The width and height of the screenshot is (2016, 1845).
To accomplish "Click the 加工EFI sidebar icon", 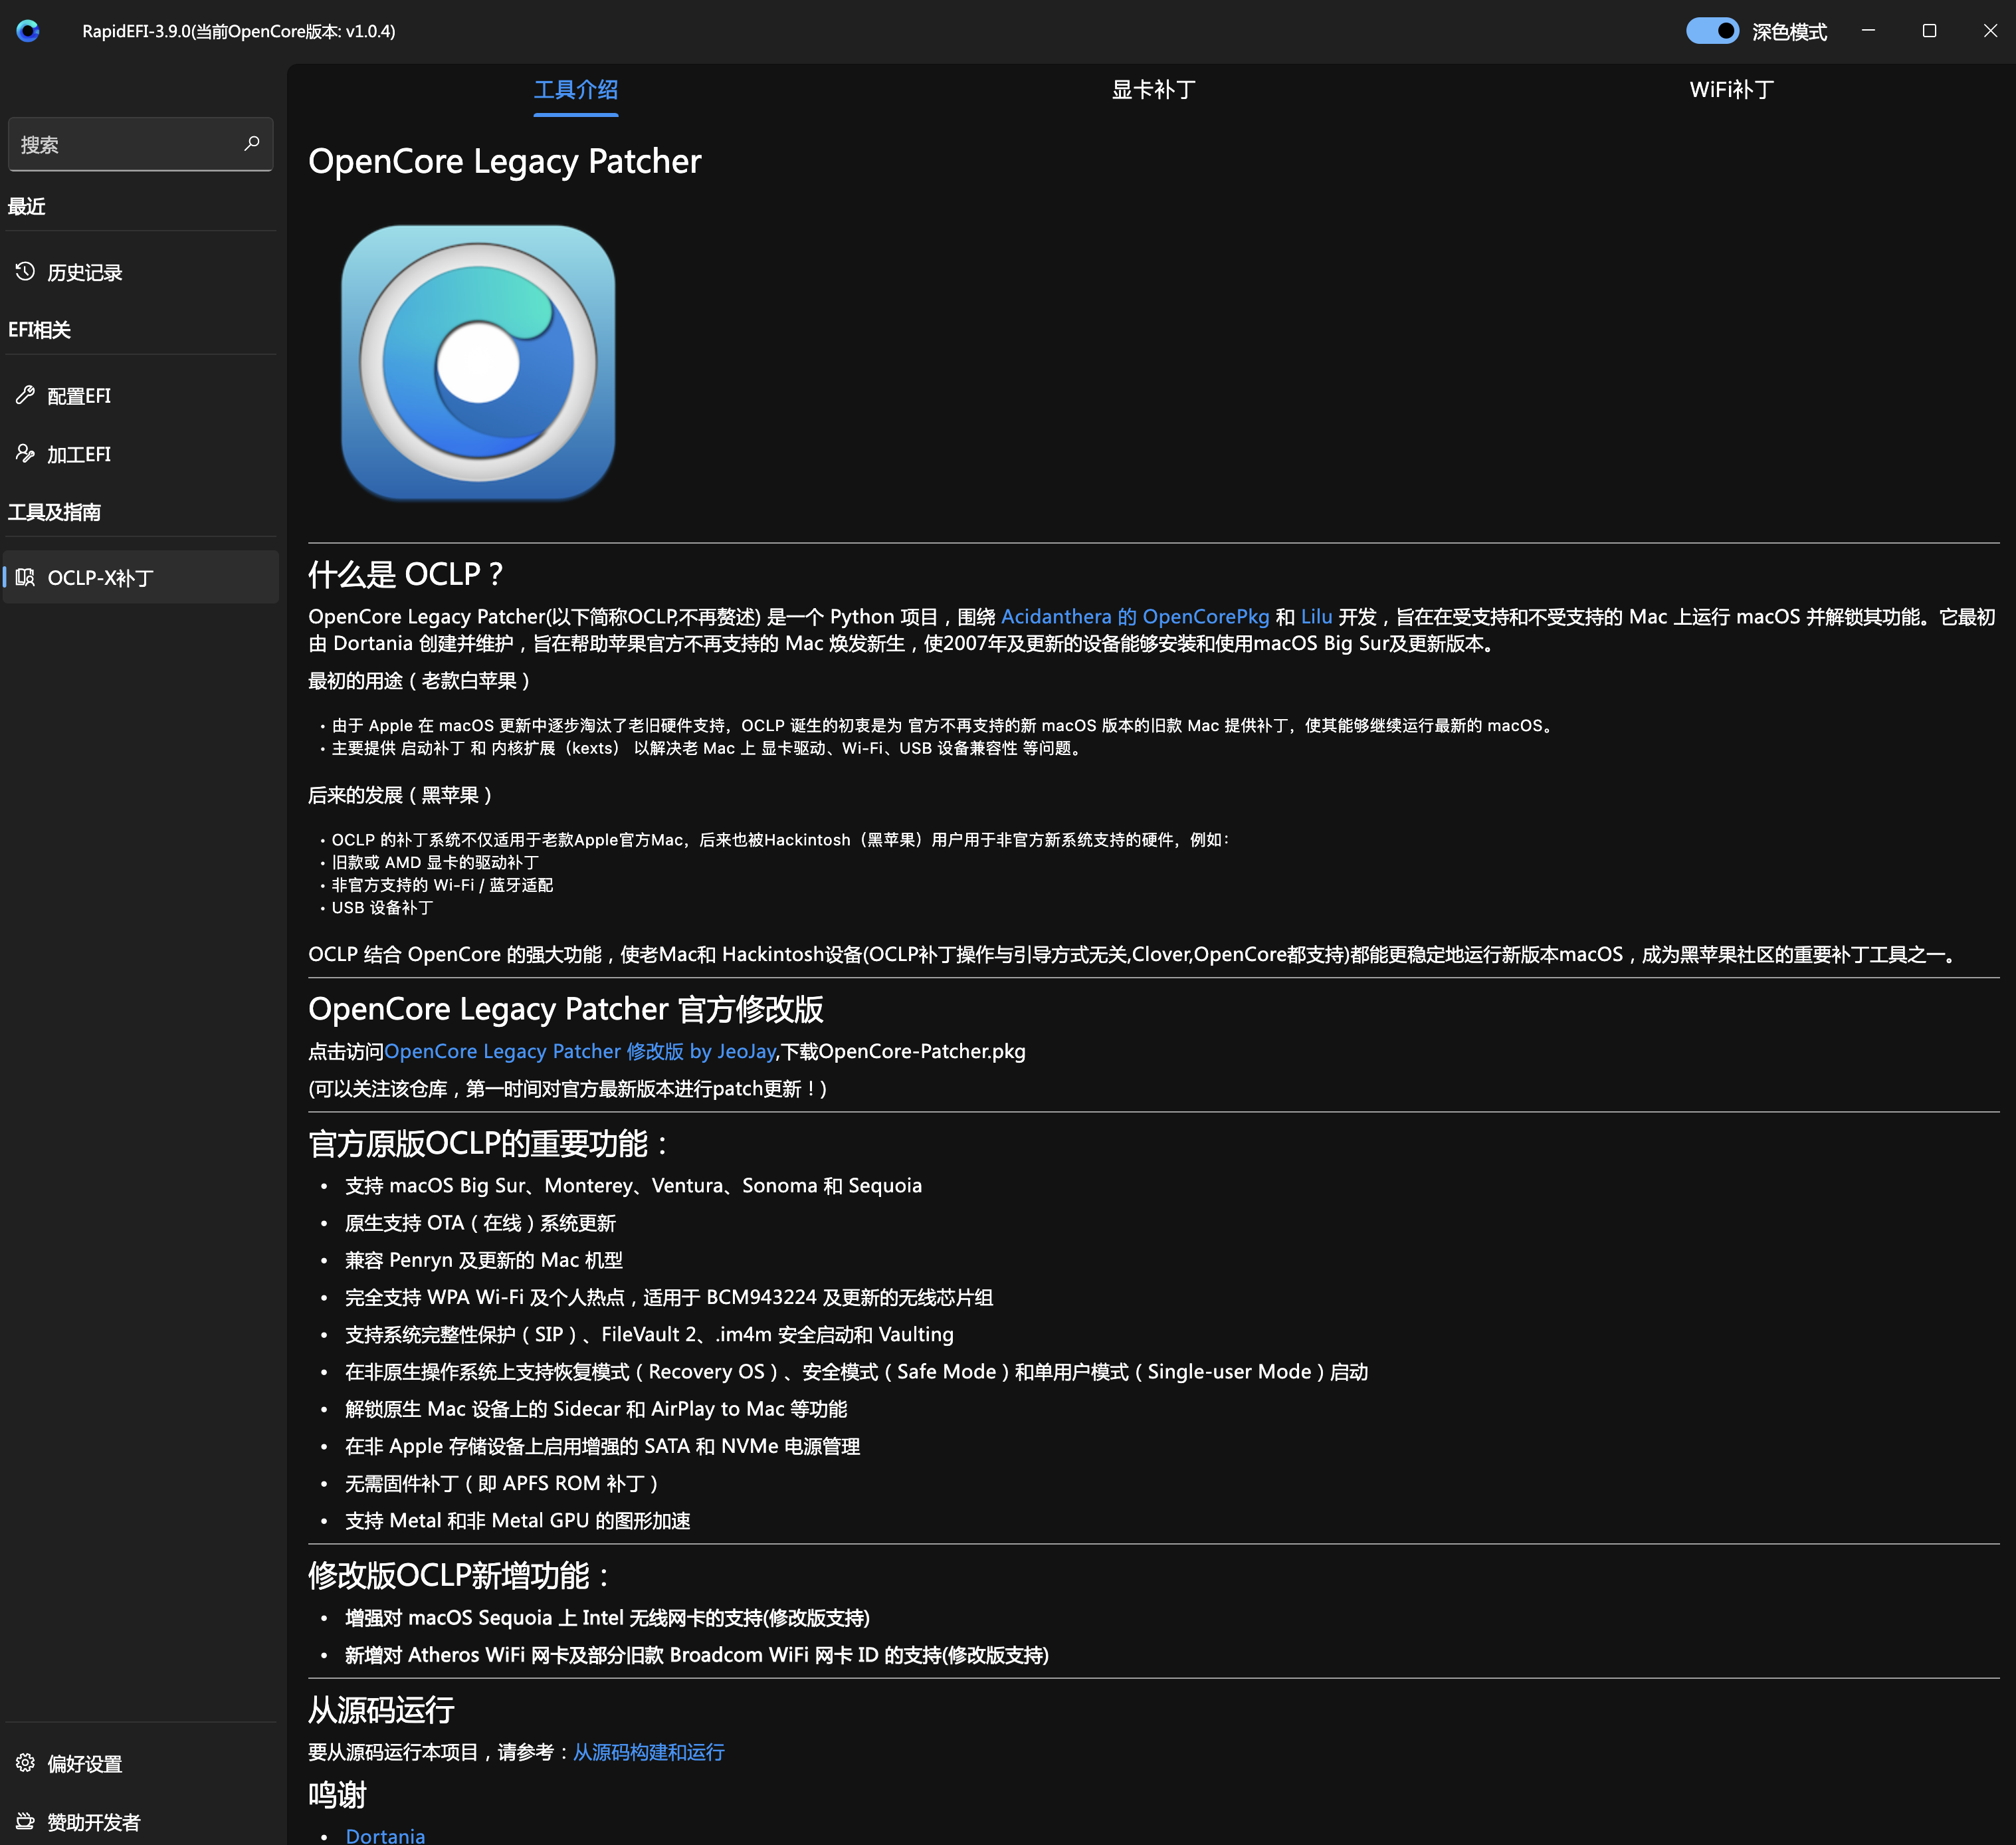I will (x=25, y=454).
